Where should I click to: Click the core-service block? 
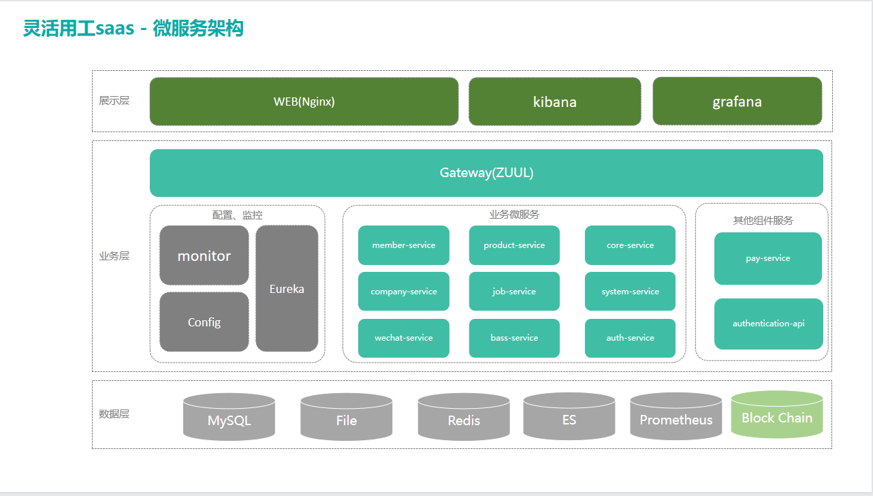click(x=630, y=245)
